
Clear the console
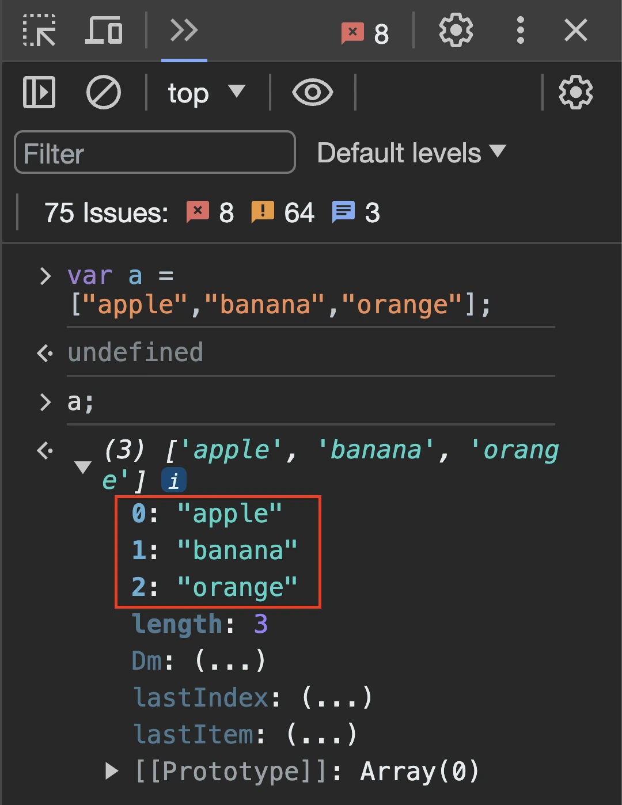104,92
